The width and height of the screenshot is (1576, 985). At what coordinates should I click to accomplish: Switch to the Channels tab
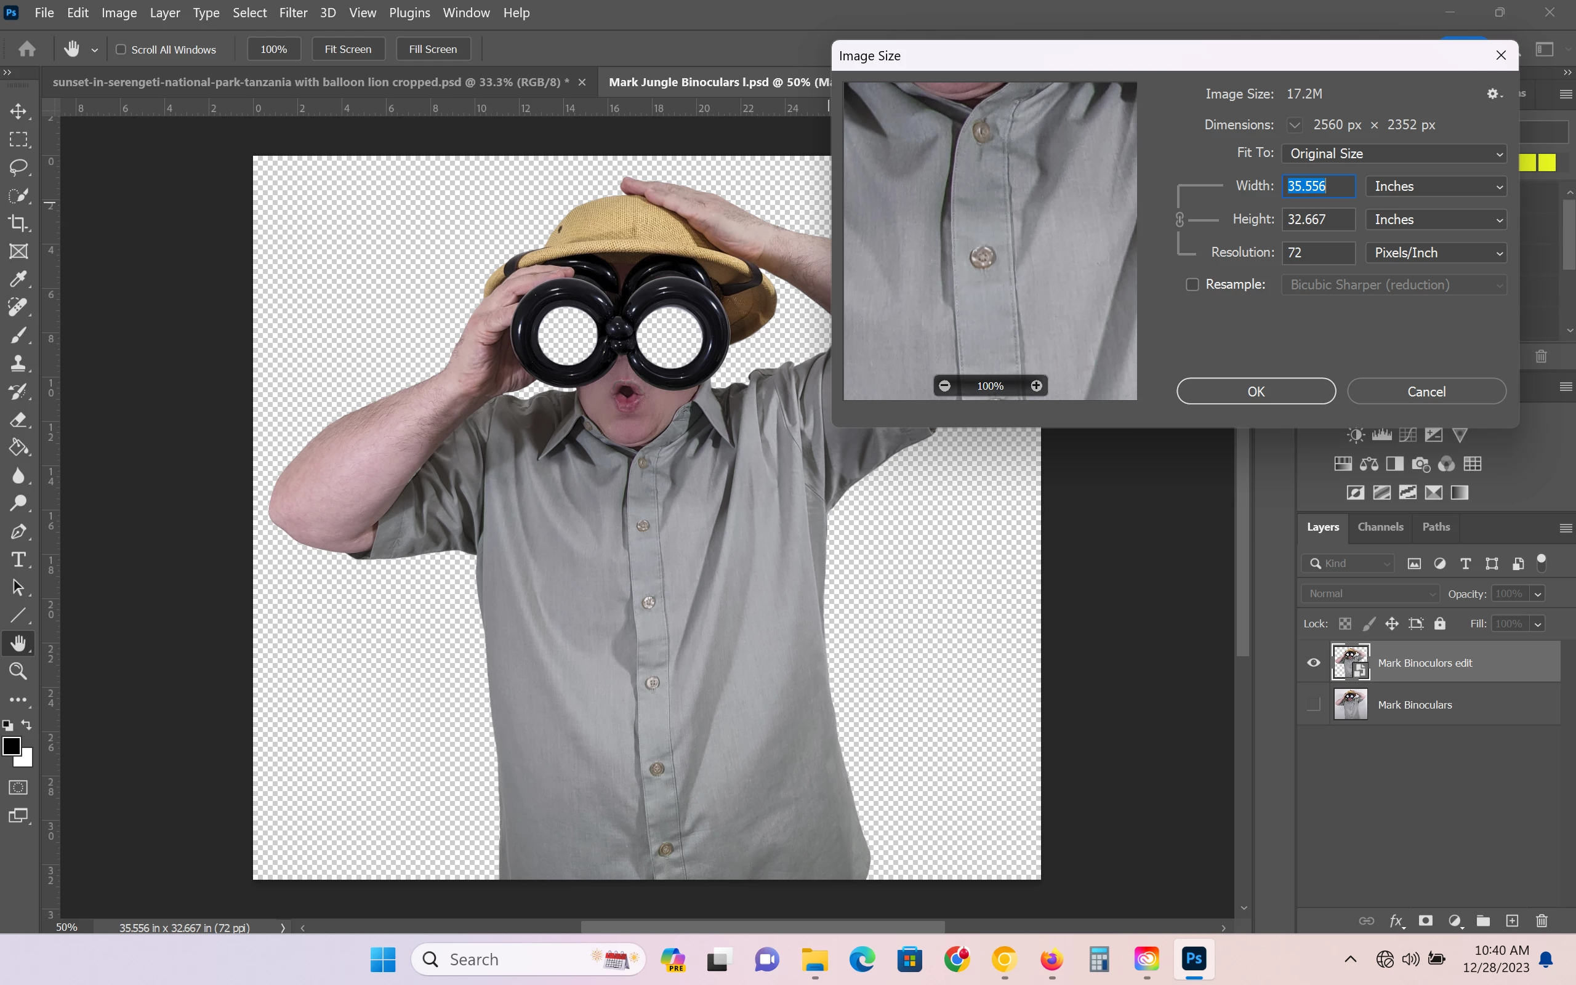(x=1380, y=527)
